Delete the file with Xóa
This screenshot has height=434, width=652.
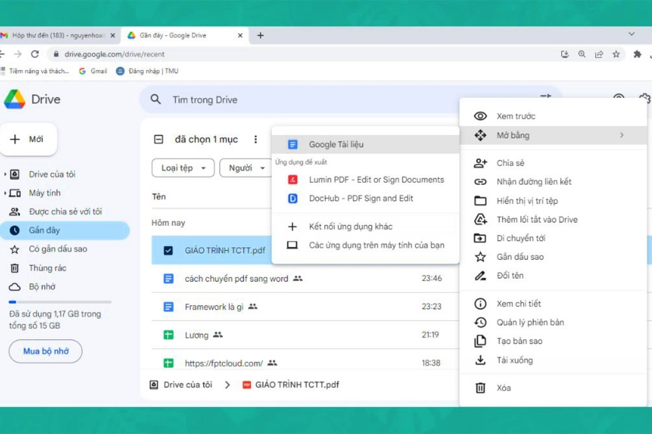coord(553,388)
